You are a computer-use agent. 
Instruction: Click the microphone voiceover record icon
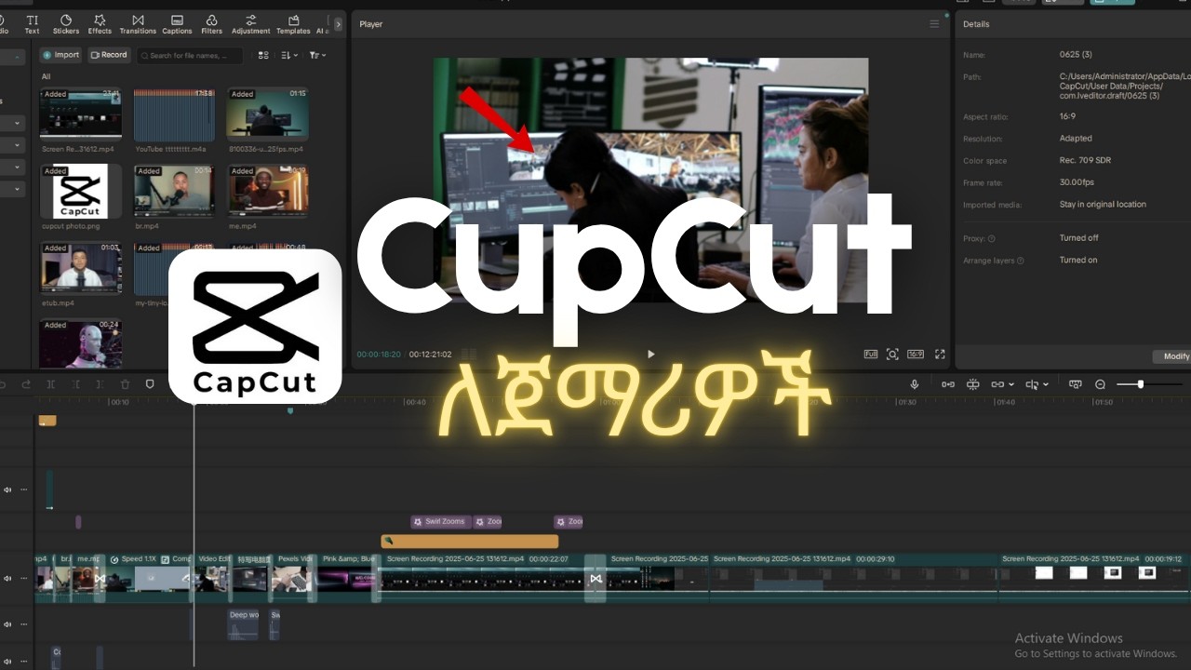coord(915,384)
